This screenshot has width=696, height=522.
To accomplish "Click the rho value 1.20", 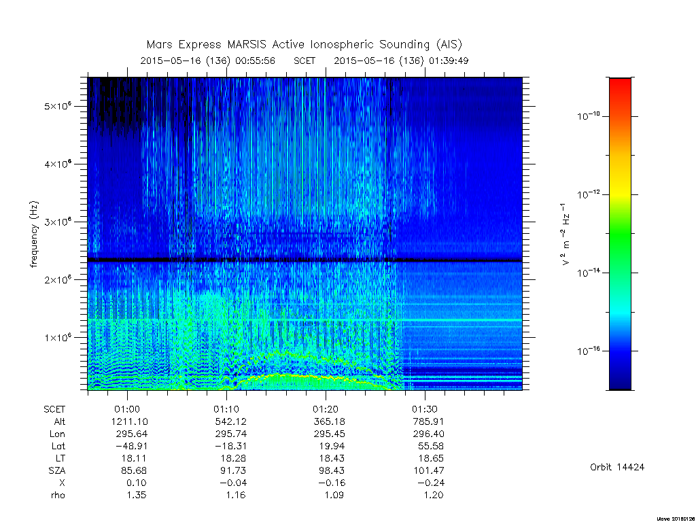I will [433, 495].
